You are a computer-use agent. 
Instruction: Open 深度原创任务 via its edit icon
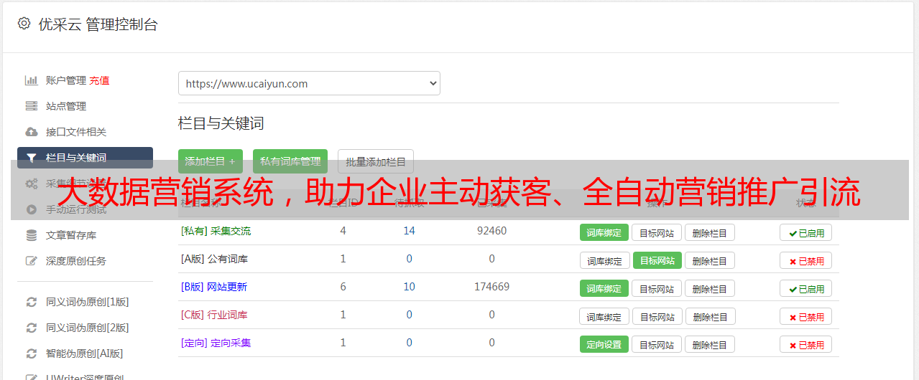click(x=31, y=261)
